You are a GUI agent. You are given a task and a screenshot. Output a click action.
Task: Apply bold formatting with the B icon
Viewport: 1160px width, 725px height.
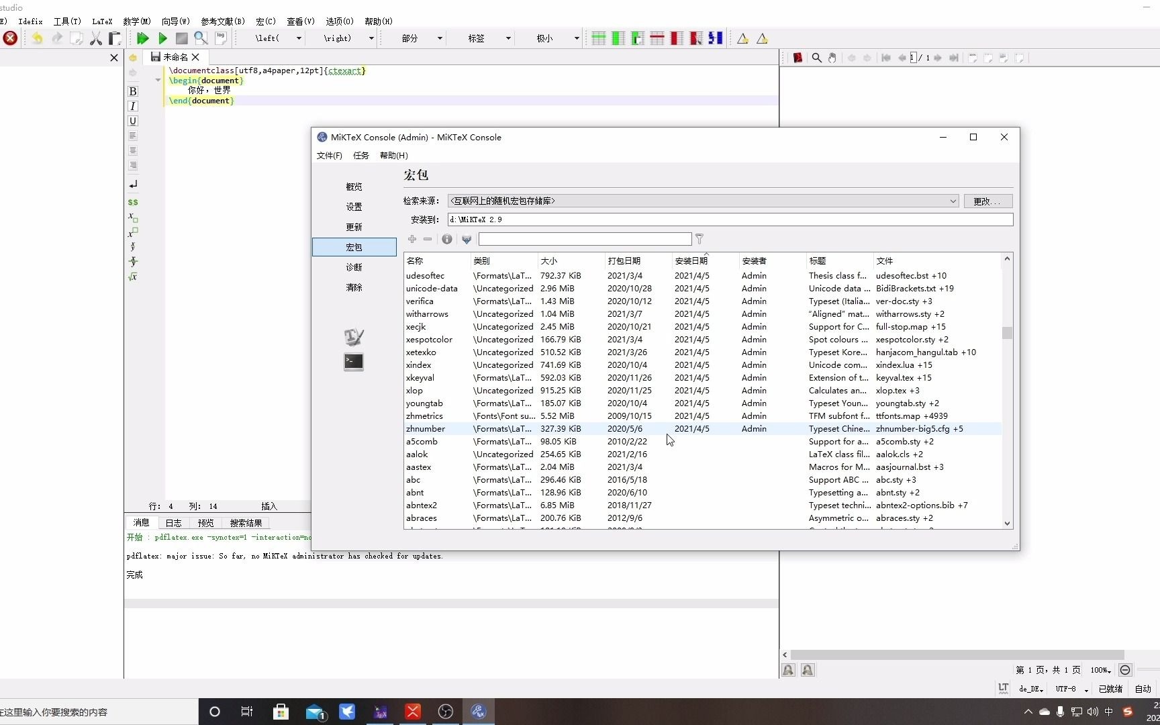click(133, 91)
